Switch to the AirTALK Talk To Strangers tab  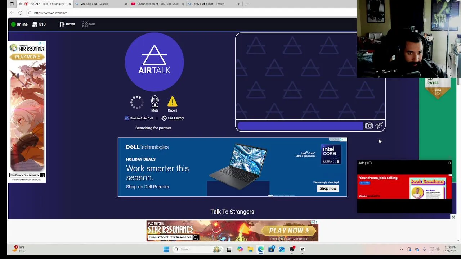coord(45,4)
